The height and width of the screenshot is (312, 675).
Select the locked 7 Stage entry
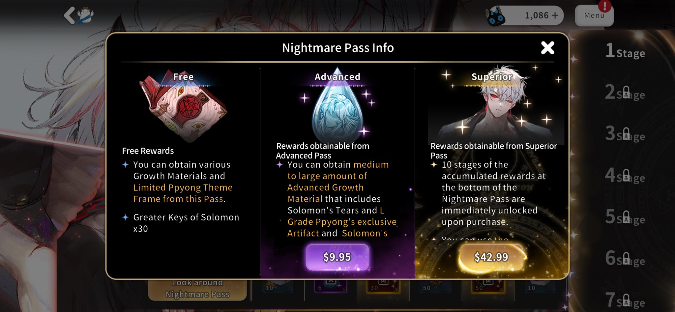[625, 300]
